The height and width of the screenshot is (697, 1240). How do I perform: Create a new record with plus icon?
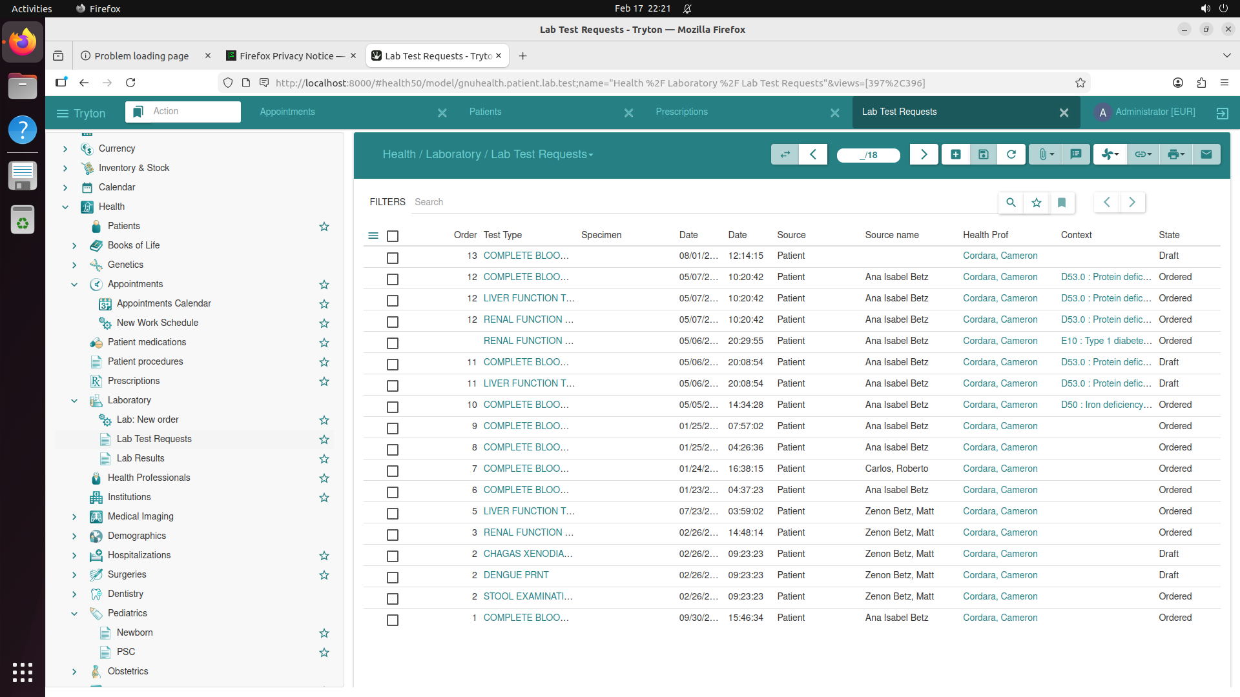(955, 154)
